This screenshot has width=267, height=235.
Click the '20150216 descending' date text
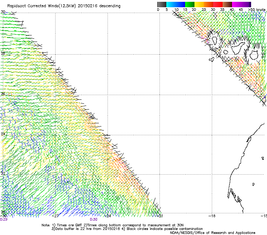click(99, 6)
